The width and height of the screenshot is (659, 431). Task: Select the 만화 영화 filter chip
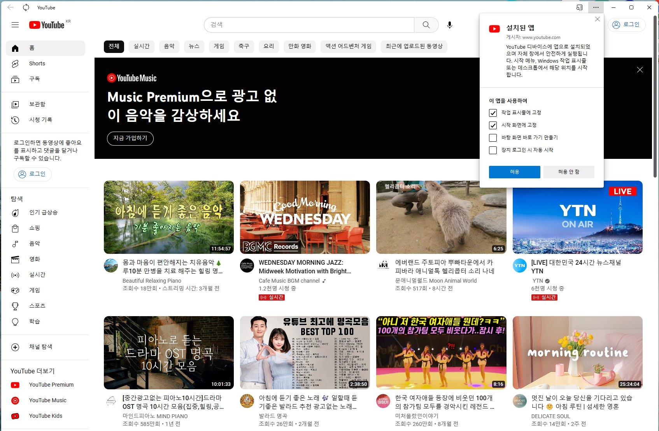[300, 46]
